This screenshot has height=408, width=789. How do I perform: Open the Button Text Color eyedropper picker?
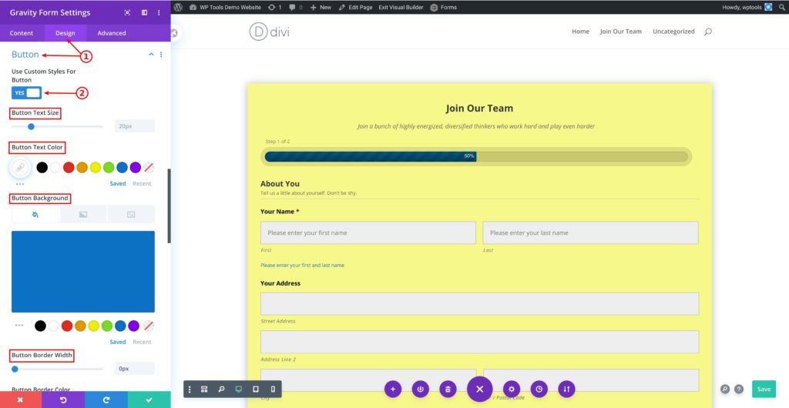(x=20, y=168)
